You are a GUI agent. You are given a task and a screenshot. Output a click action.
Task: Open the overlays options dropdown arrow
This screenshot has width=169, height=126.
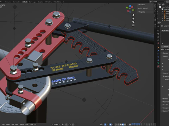[113, 125]
